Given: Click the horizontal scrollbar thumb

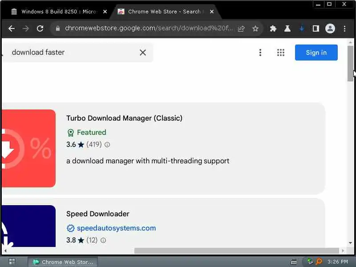Looking at the screenshot, I should (237, 251).
